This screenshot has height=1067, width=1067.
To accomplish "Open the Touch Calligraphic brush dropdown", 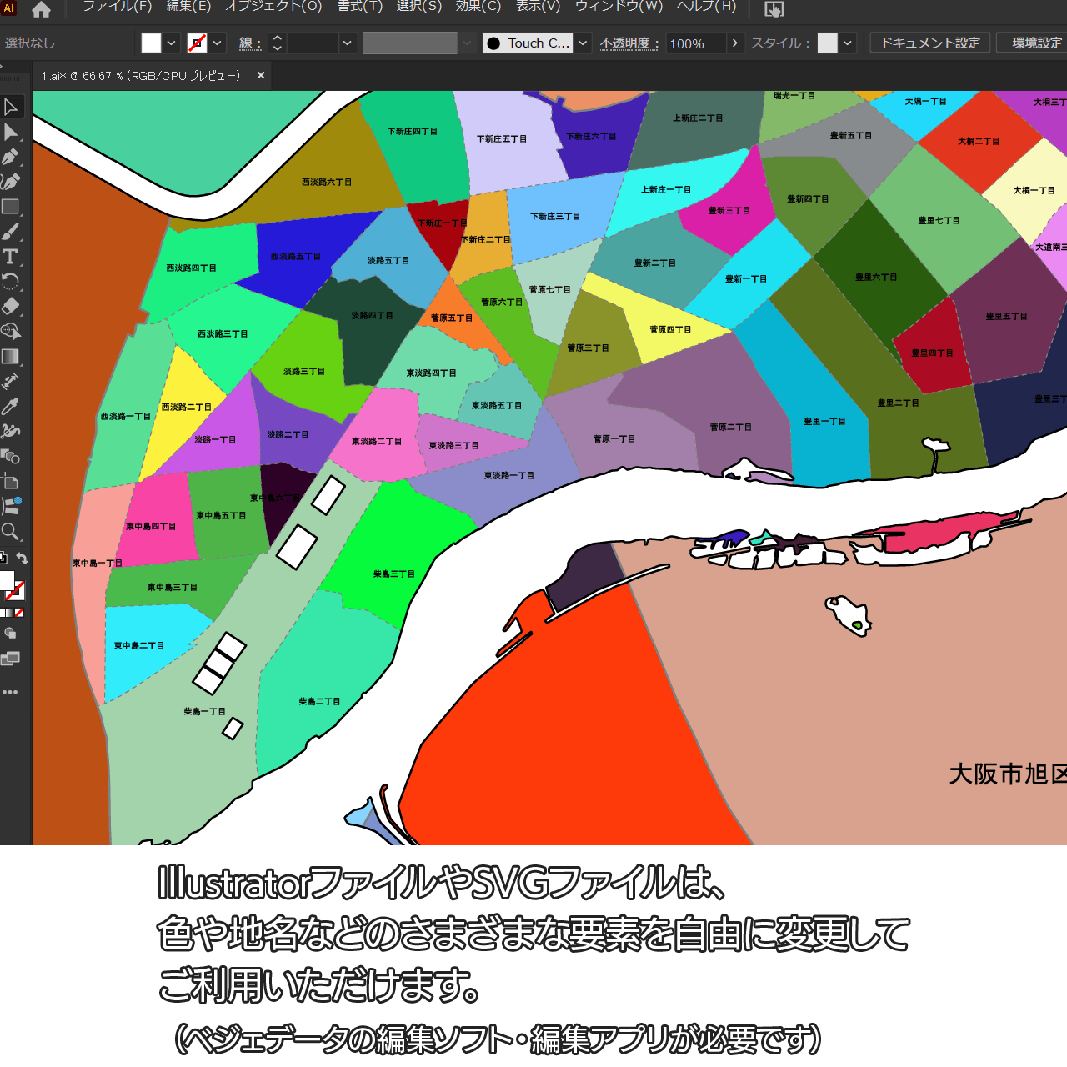I will point(584,43).
